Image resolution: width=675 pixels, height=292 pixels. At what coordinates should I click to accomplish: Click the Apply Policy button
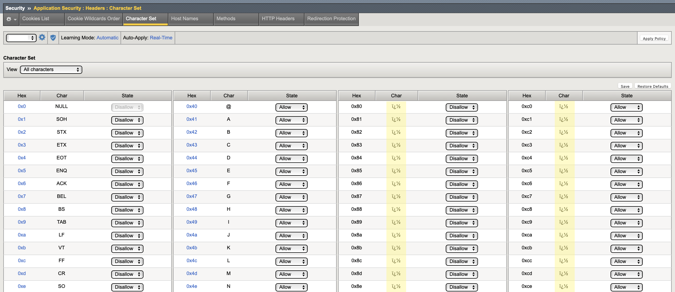pyautogui.click(x=654, y=39)
